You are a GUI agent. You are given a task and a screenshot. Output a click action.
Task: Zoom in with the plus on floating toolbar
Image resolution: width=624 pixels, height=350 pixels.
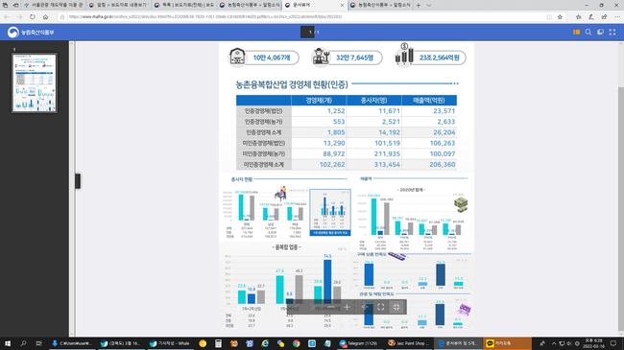[x=347, y=307]
